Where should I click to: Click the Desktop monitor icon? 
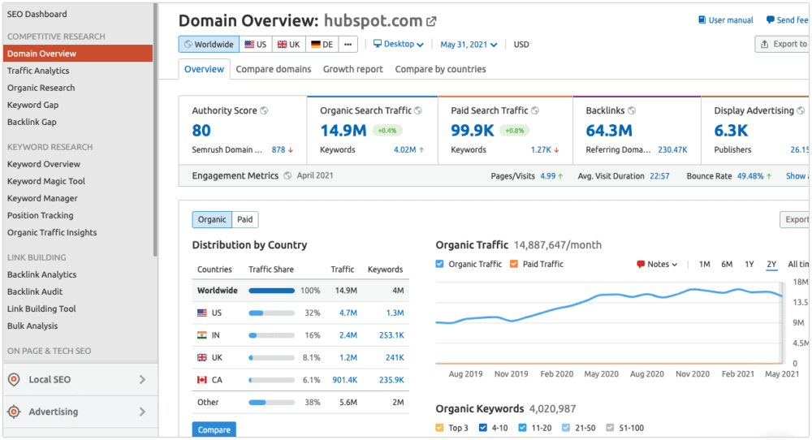click(378, 44)
